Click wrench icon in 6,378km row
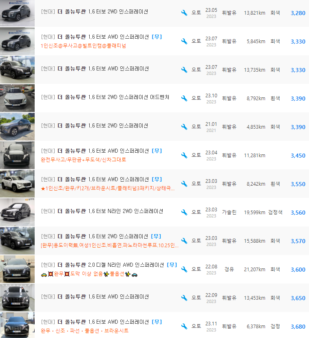The width and height of the screenshot is (309, 338). [184, 326]
